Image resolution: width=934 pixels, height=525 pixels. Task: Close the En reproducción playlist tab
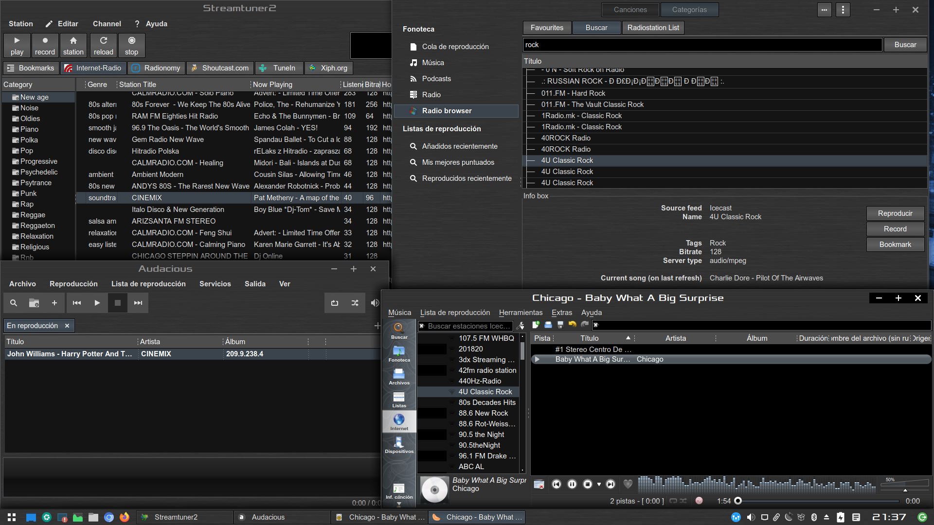[67, 326]
